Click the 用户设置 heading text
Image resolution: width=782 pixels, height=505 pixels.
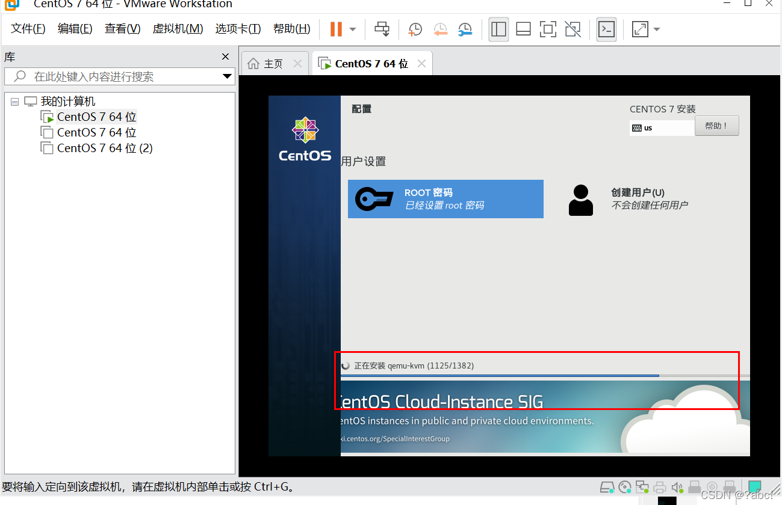(363, 161)
